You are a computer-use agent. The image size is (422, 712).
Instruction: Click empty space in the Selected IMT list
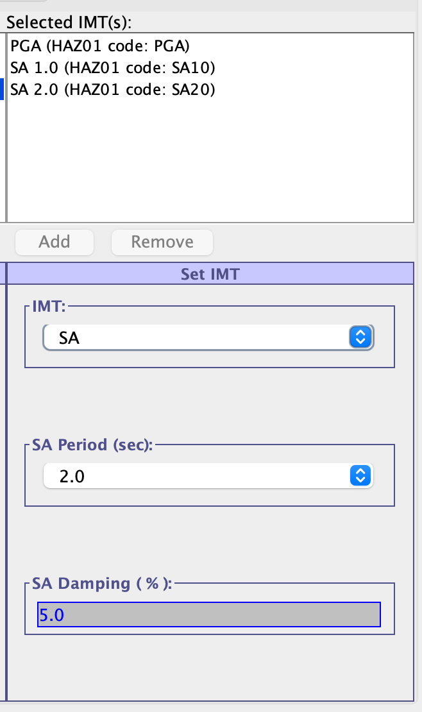[x=210, y=167]
